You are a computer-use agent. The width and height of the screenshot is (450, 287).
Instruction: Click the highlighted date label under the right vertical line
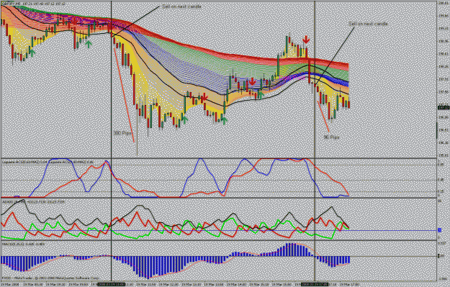(x=315, y=284)
